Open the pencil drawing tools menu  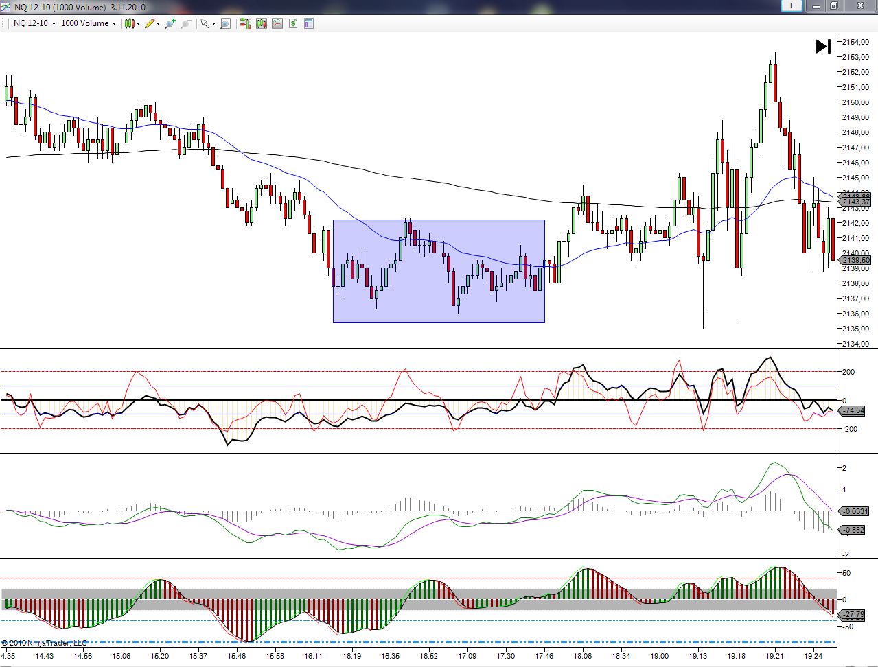coord(152,23)
